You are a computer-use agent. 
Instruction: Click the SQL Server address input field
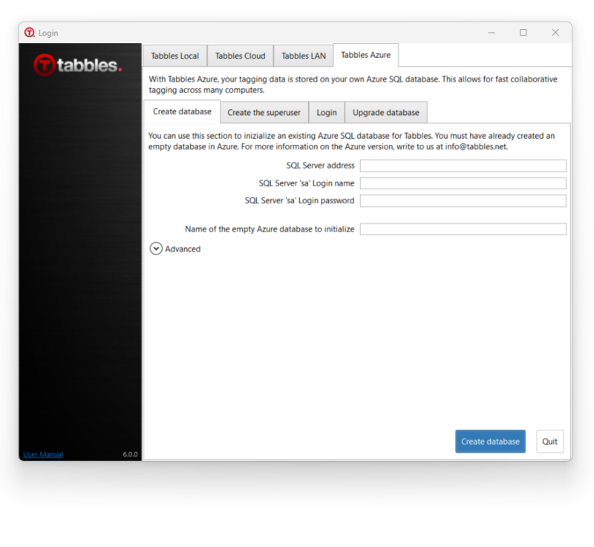[x=463, y=166]
